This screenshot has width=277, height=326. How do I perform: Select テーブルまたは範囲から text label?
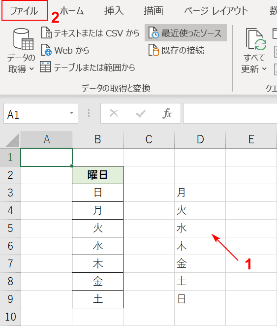(94, 67)
